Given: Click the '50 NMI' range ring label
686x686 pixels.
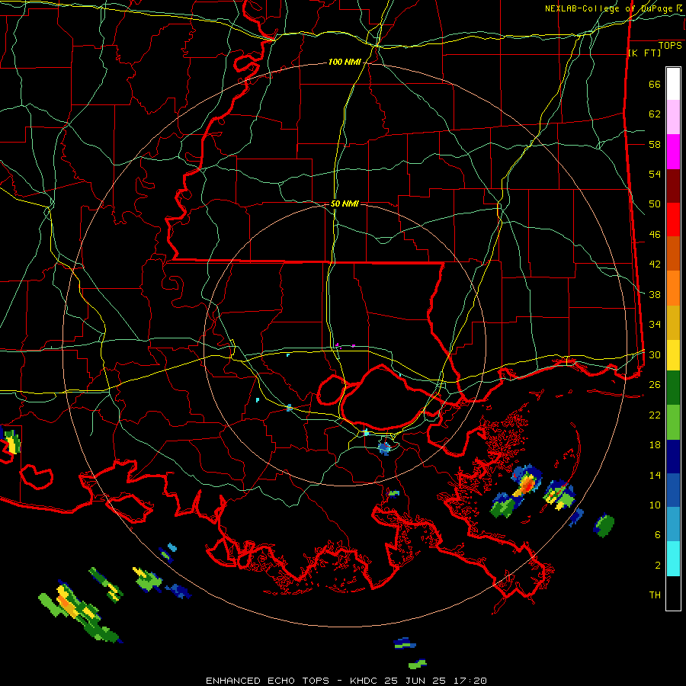Looking at the screenshot, I should coord(345,204).
